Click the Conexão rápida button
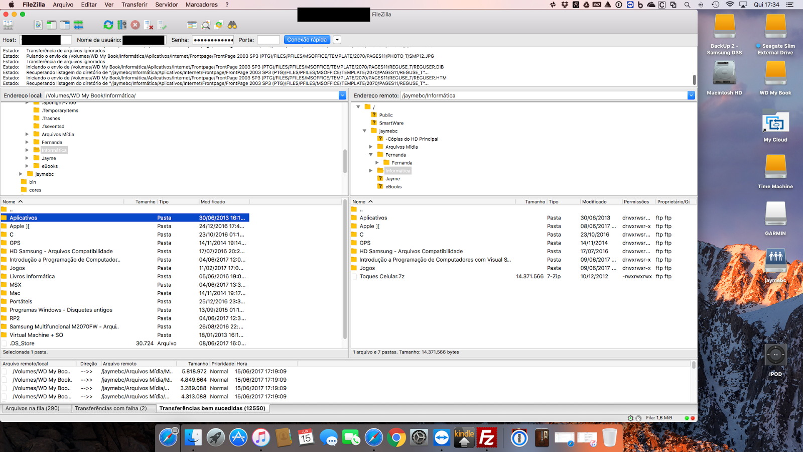 [x=307, y=40]
